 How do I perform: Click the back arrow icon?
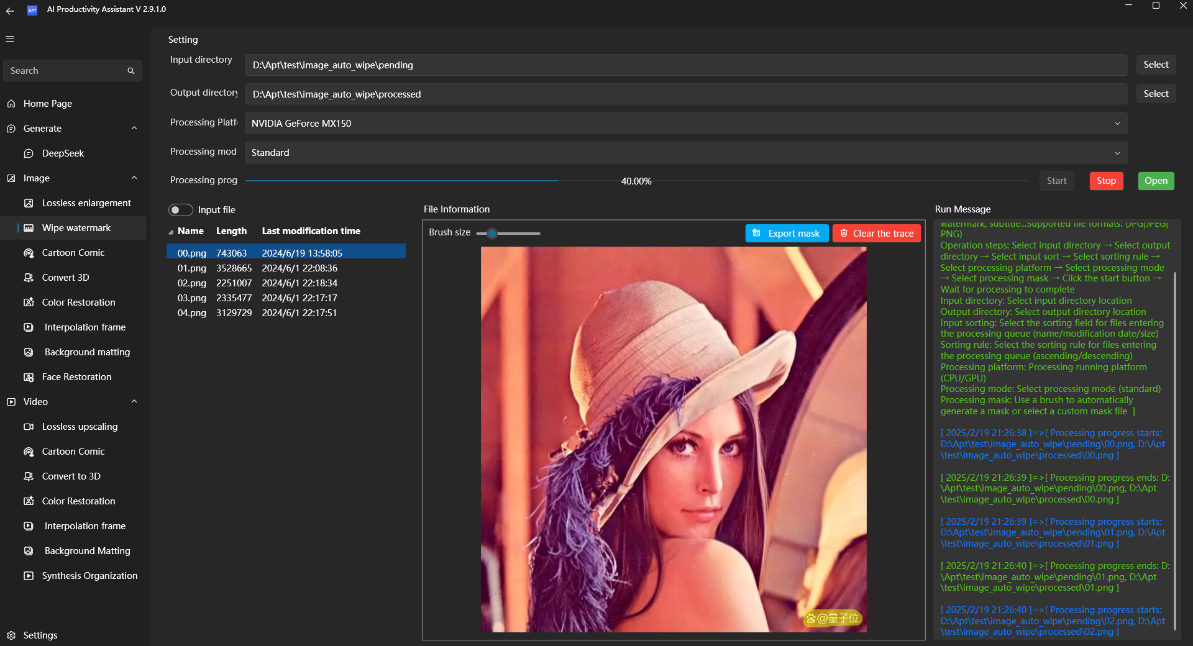click(10, 11)
